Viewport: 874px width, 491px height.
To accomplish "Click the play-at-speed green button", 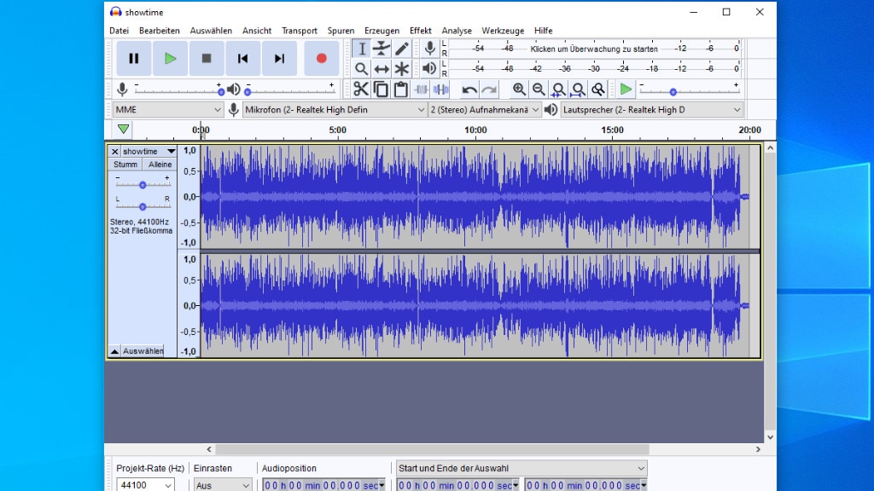I will tap(626, 89).
